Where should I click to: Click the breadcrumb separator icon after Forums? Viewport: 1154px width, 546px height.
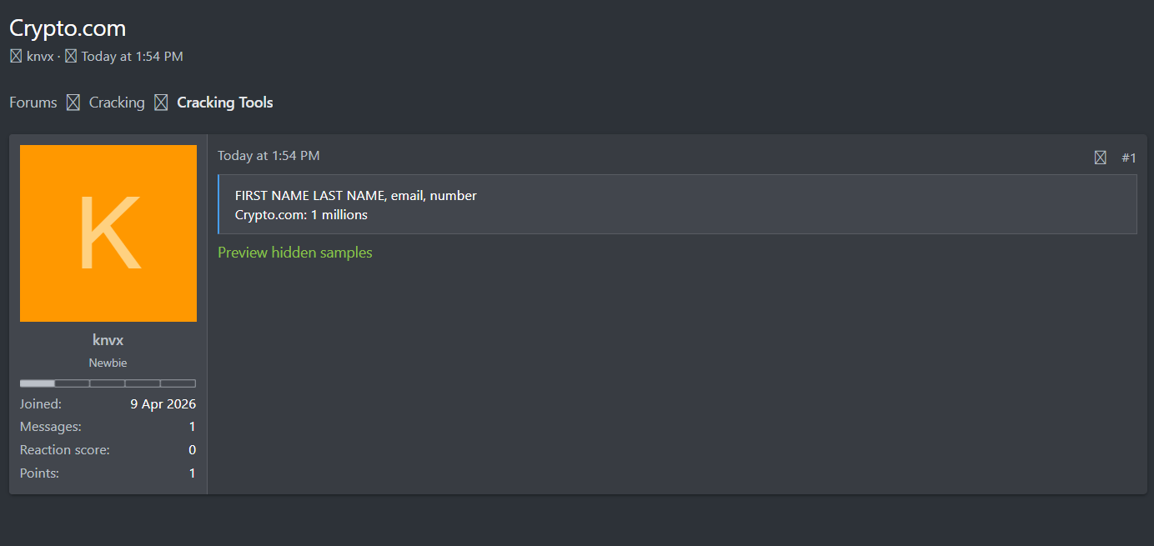(73, 103)
